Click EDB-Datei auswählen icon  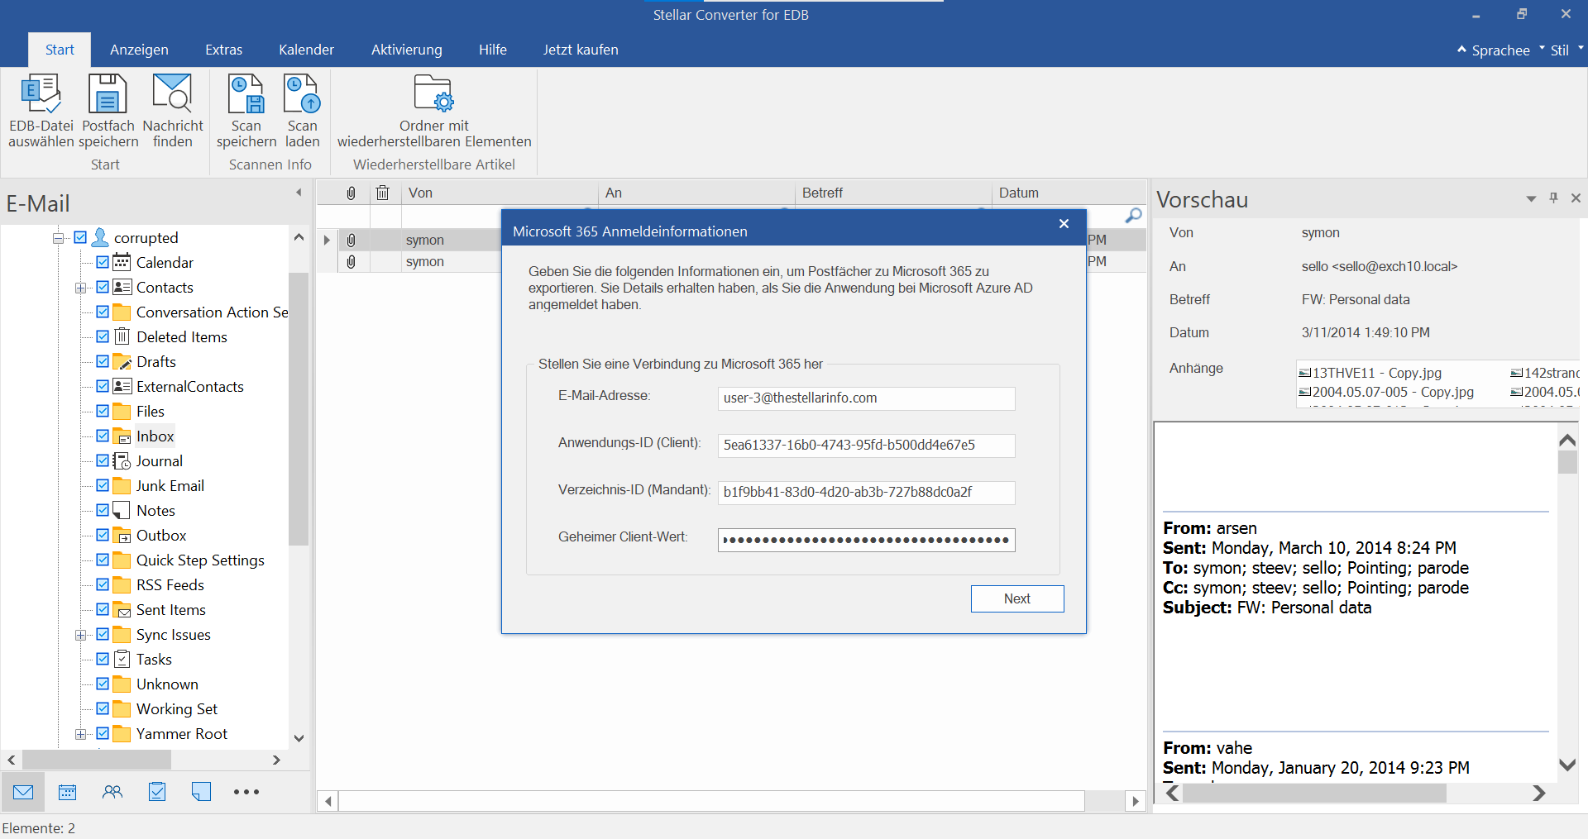[41, 93]
